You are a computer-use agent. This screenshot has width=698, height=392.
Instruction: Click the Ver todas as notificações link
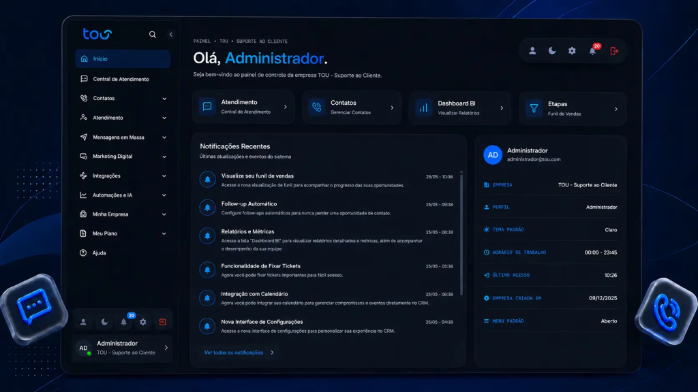239,353
